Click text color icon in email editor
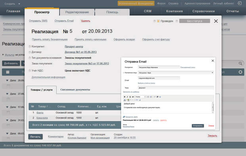Image resolution: width=246 pixels, height=156 pixels. [125, 100]
